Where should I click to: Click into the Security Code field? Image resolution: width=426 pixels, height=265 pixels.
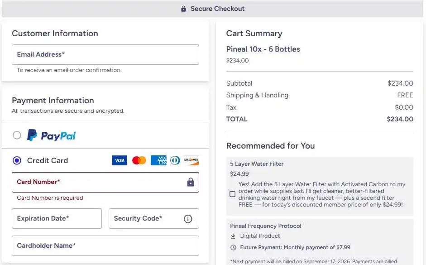[154, 218]
